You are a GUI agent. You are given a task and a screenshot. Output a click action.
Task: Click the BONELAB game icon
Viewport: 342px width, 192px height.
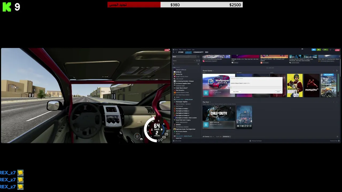tap(174, 72)
